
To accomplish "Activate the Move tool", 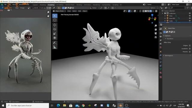I will (55, 25).
